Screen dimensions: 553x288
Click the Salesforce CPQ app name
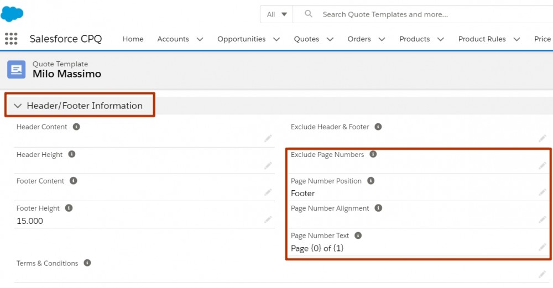point(66,39)
